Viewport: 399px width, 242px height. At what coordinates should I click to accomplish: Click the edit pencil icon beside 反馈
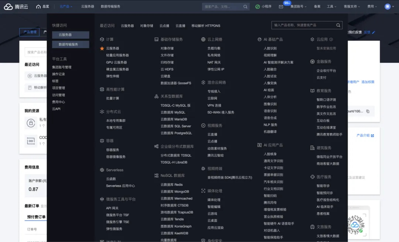tap(374, 32)
